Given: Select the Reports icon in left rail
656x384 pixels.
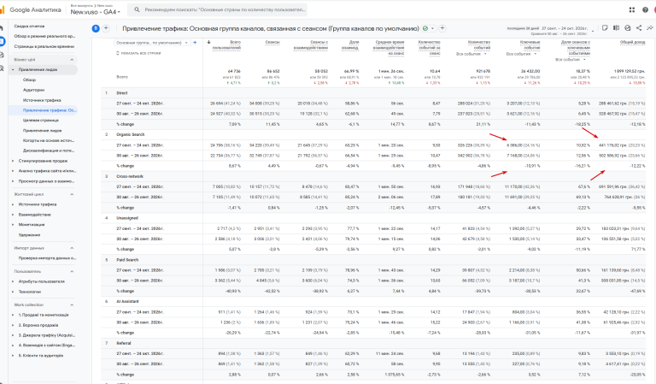Looking at the screenshot, I should pos(2,41).
